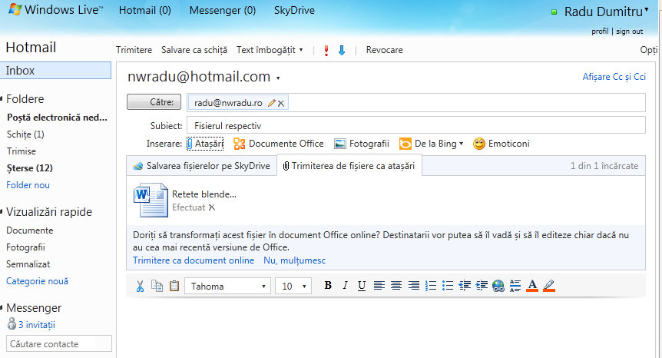Open font size 10 dropdown
This screenshot has height=358, width=662.
coord(293,287)
